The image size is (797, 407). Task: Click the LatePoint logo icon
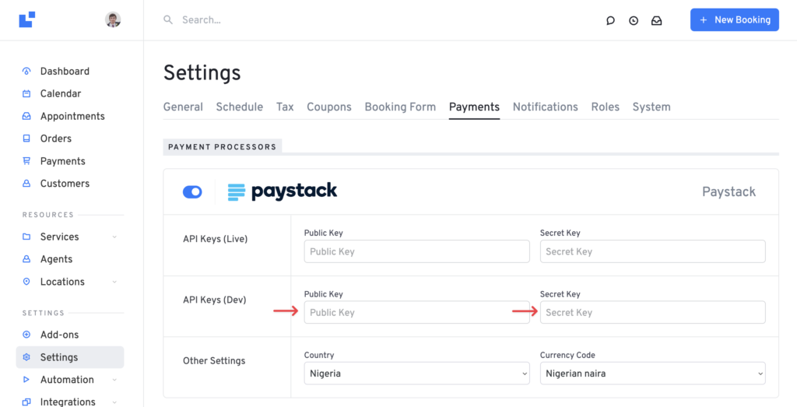tap(27, 19)
